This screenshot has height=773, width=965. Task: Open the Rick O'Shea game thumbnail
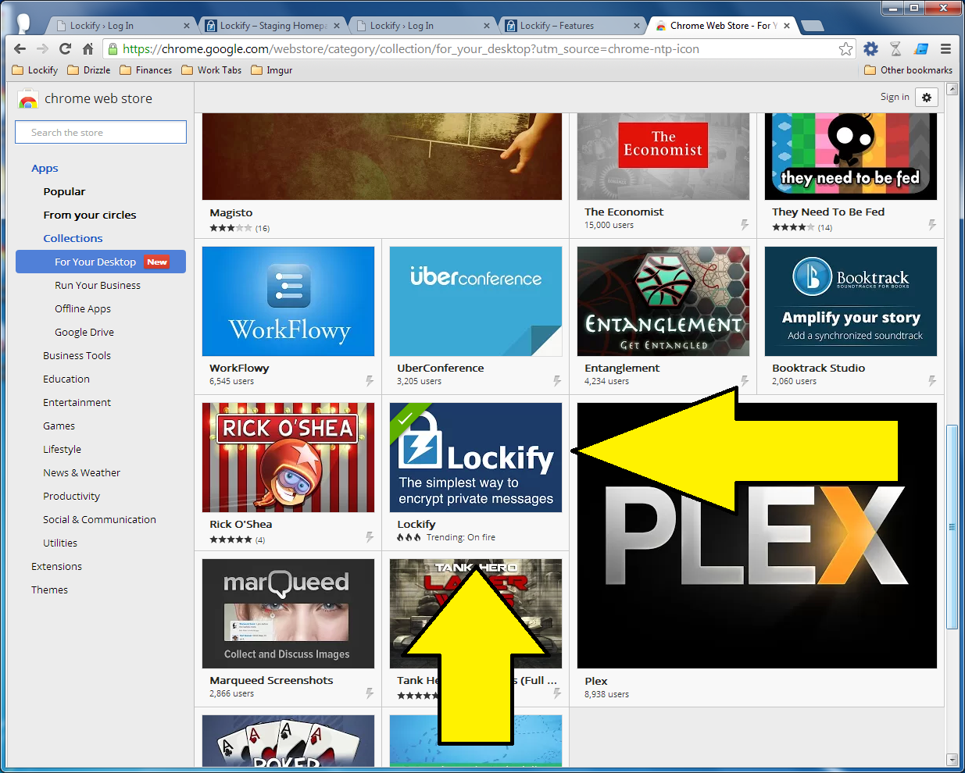click(x=288, y=458)
